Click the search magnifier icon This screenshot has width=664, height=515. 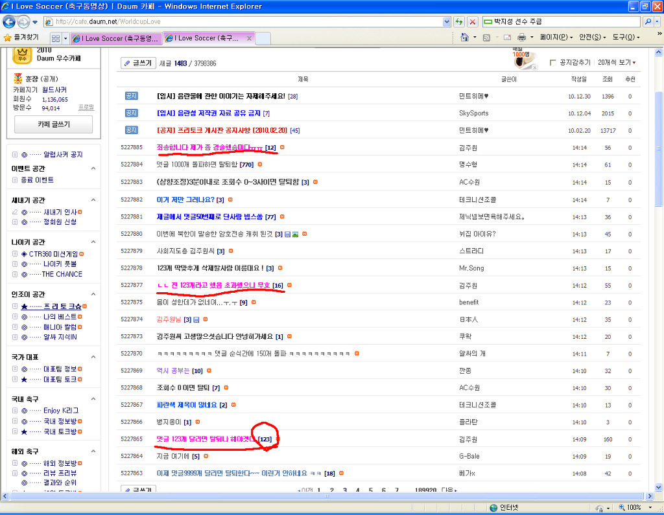648,21
